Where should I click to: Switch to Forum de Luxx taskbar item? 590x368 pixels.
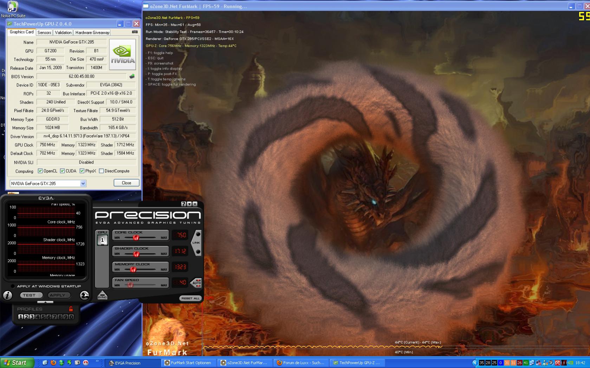tap(301, 363)
